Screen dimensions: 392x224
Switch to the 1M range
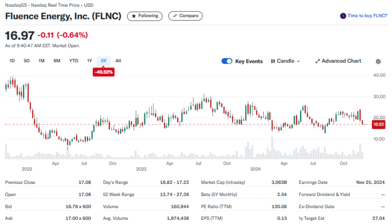point(42,61)
